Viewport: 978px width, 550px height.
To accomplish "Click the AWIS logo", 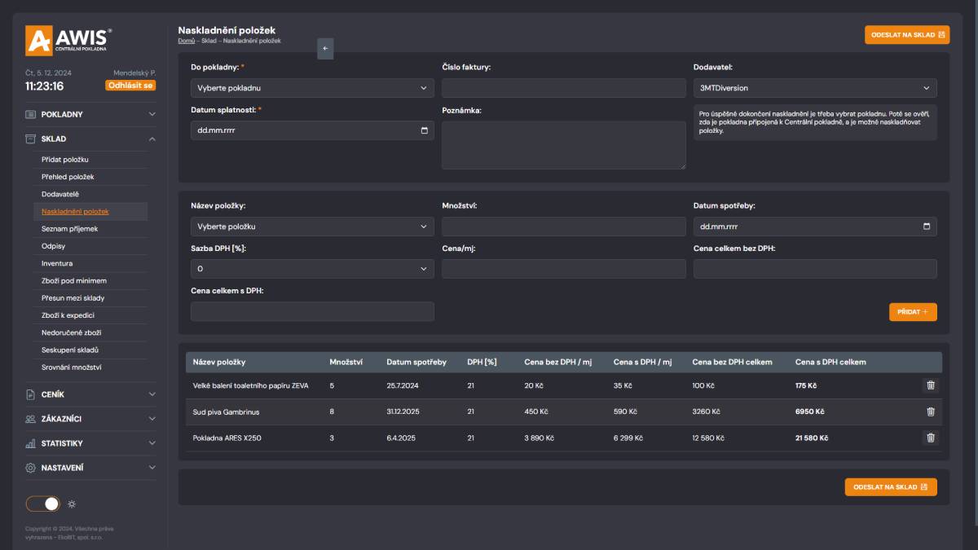I will (x=68, y=40).
